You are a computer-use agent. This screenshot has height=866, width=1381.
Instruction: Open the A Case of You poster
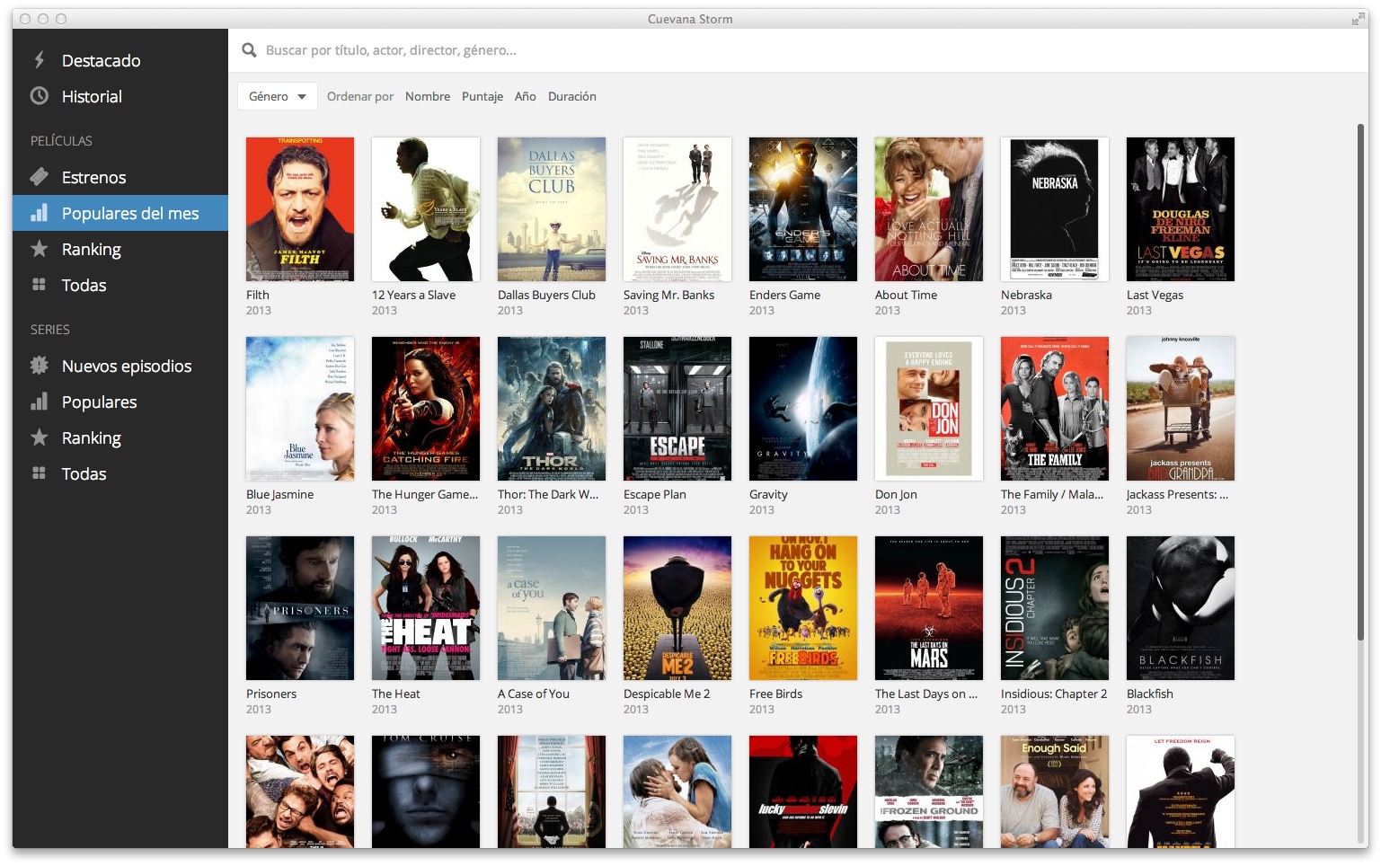pyautogui.click(x=552, y=608)
